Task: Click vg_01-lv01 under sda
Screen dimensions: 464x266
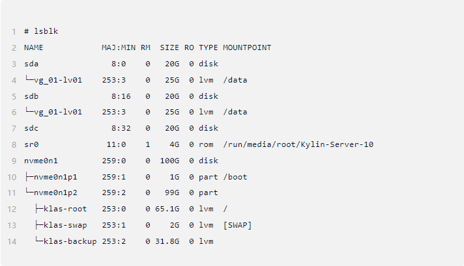Action: coord(58,80)
